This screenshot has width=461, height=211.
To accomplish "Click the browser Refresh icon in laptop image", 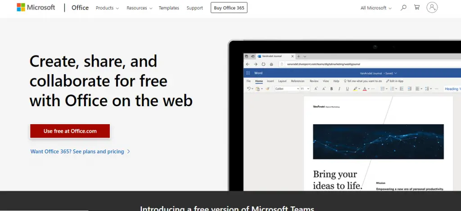I will 263,64.
